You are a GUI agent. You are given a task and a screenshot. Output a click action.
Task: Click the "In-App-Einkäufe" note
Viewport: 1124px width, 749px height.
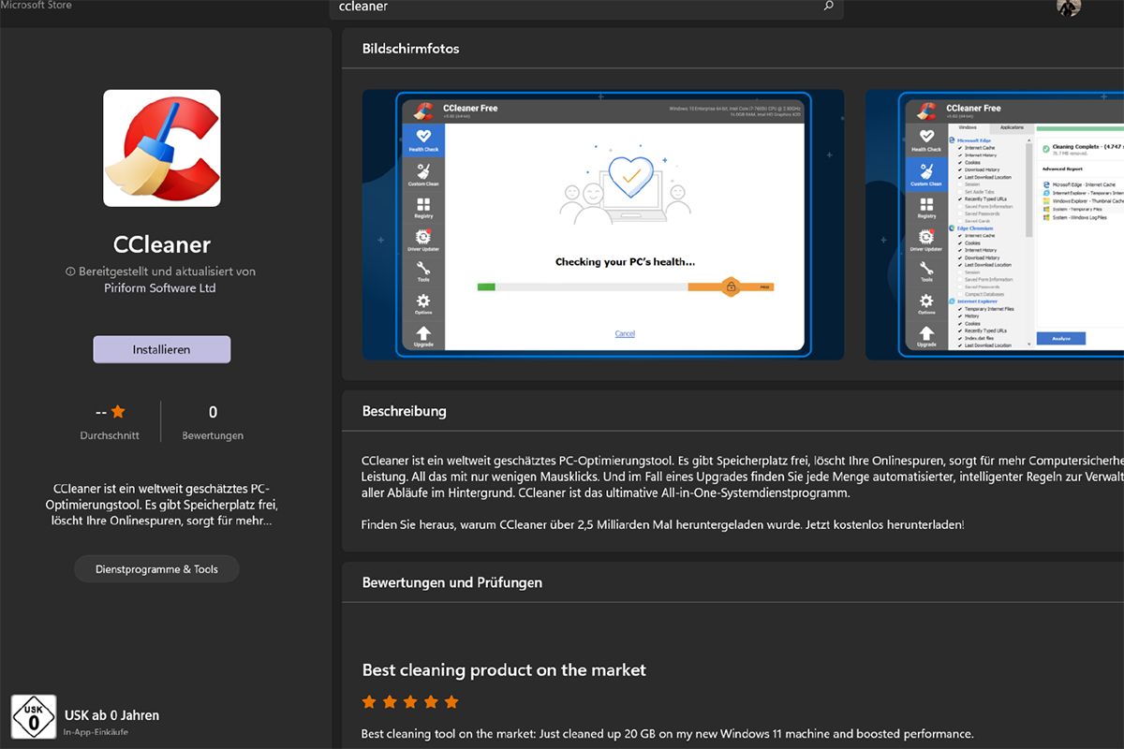tap(96, 732)
